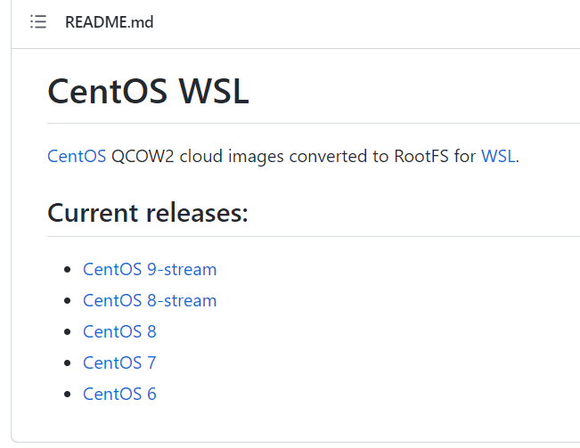The image size is (580, 448).
Task: Click the bullet beside CentOS 9-stream
Action: [68, 270]
